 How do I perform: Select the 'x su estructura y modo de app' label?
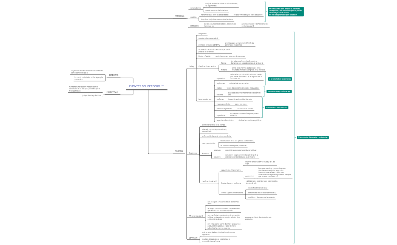click(279, 91)
